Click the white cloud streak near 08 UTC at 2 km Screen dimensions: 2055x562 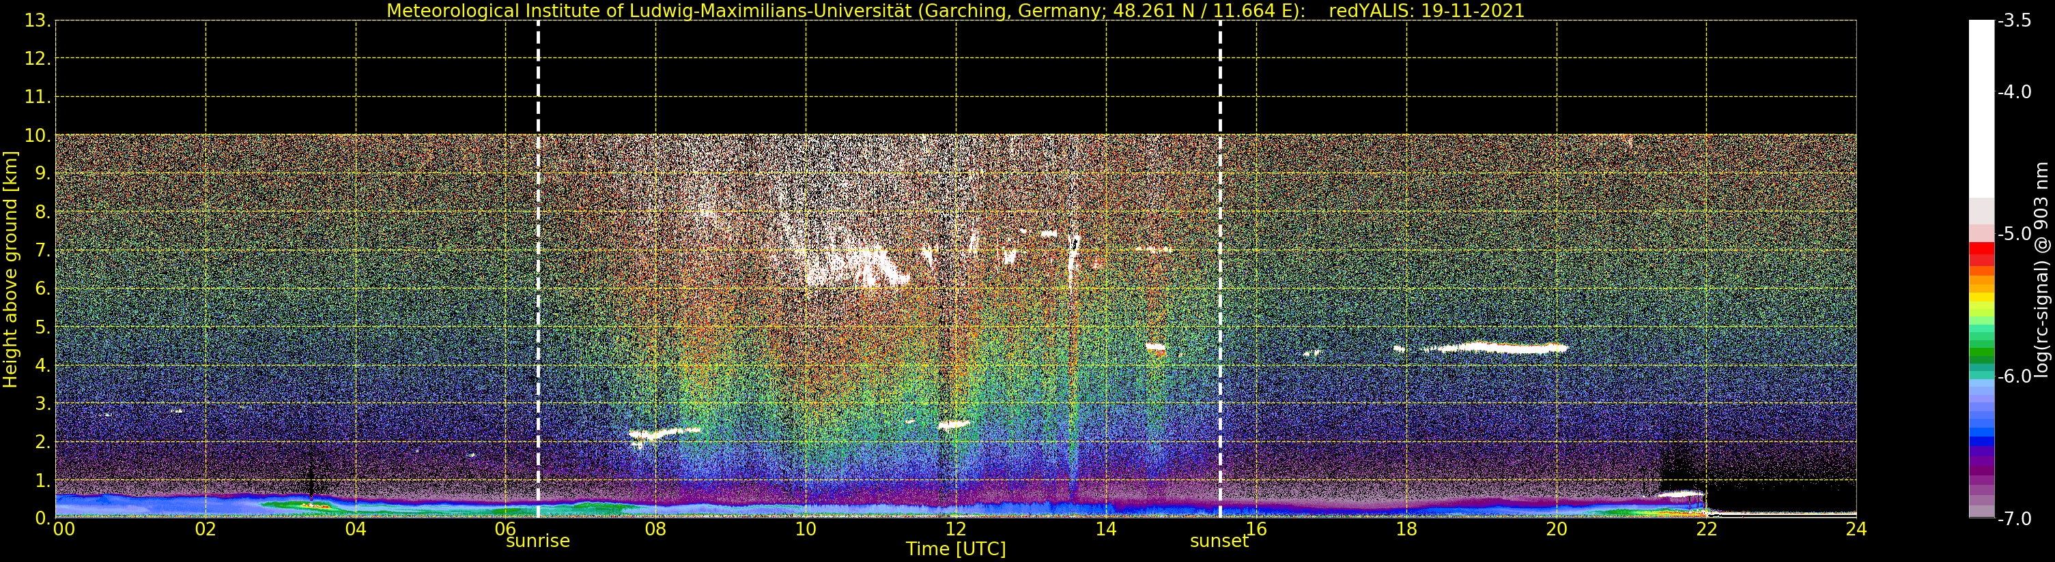point(664,434)
